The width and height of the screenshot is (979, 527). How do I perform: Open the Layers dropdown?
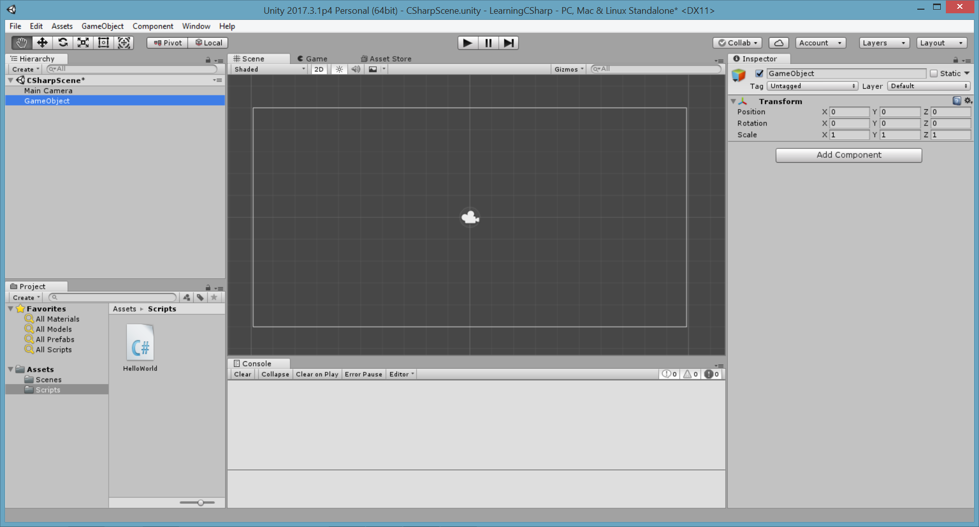pos(884,43)
